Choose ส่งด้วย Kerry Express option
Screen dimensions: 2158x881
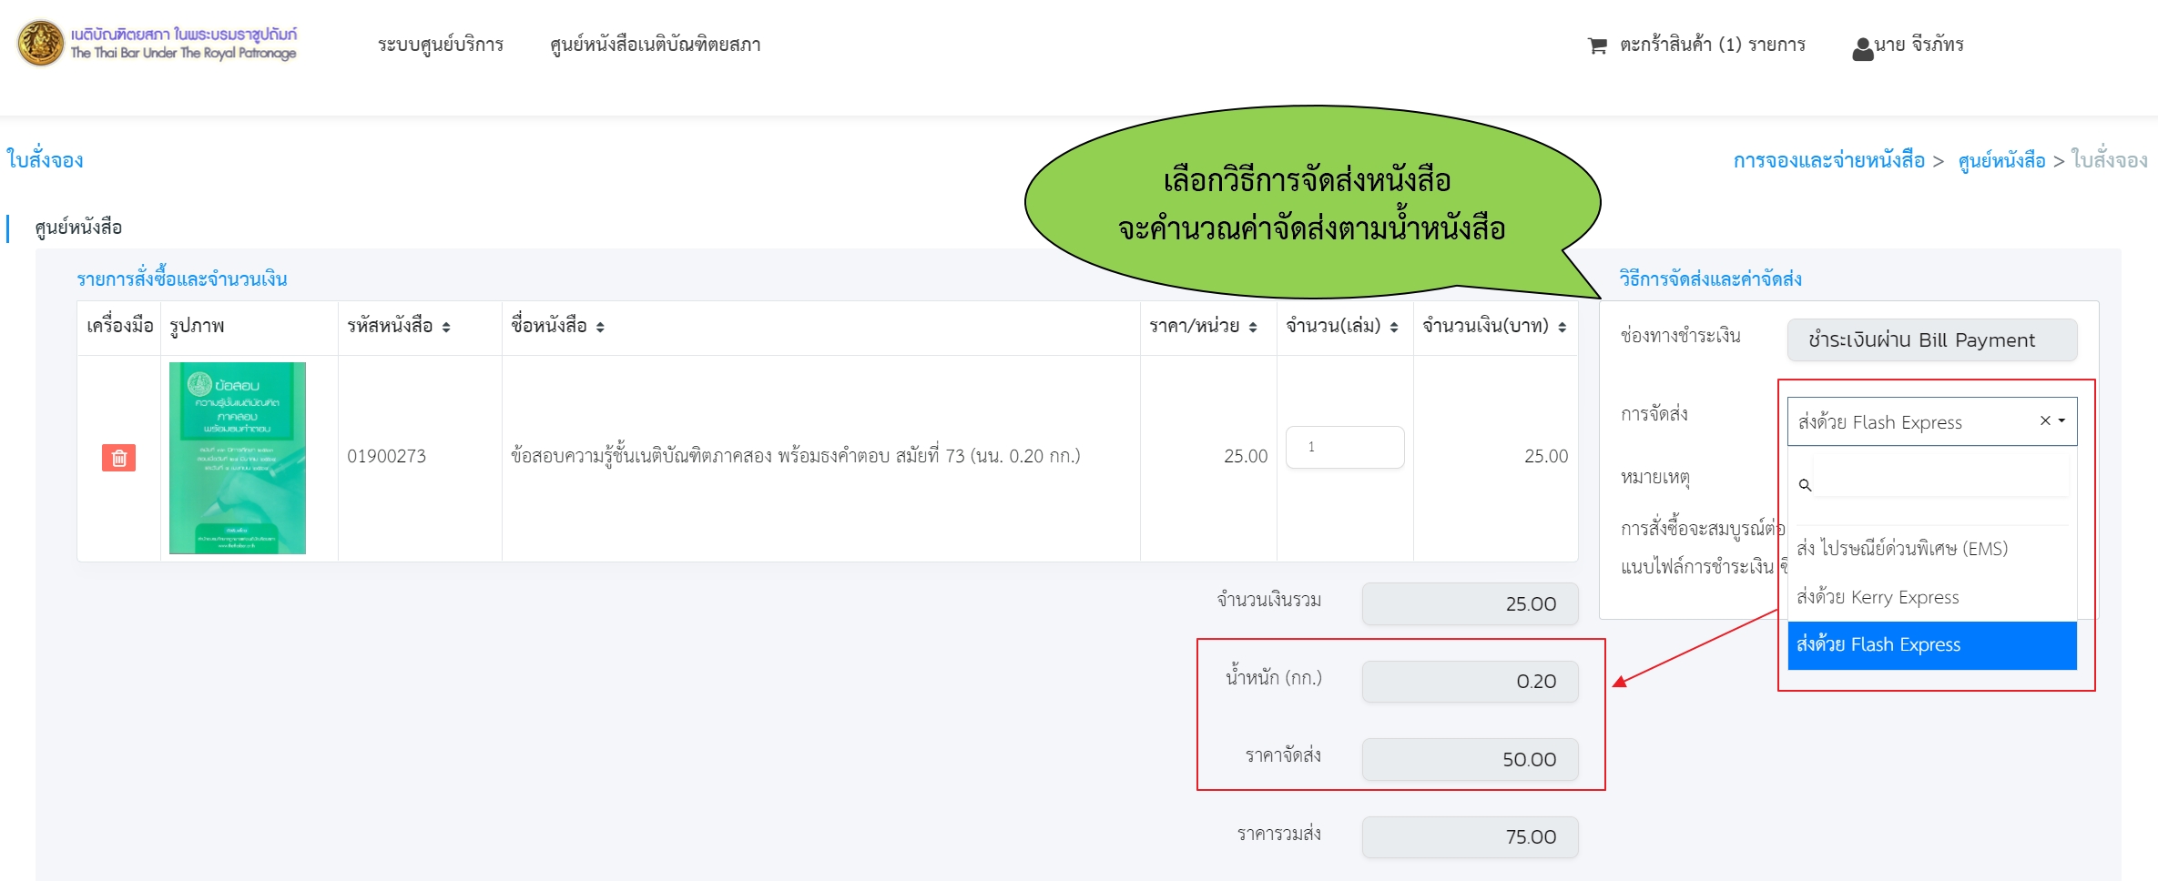1878,597
